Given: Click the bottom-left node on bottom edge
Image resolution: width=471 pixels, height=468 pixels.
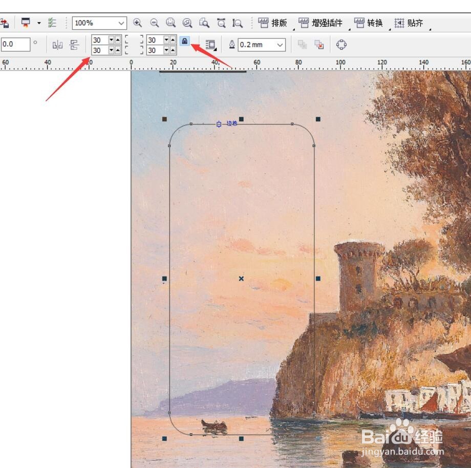Looking at the screenshot, I should (191, 434).
